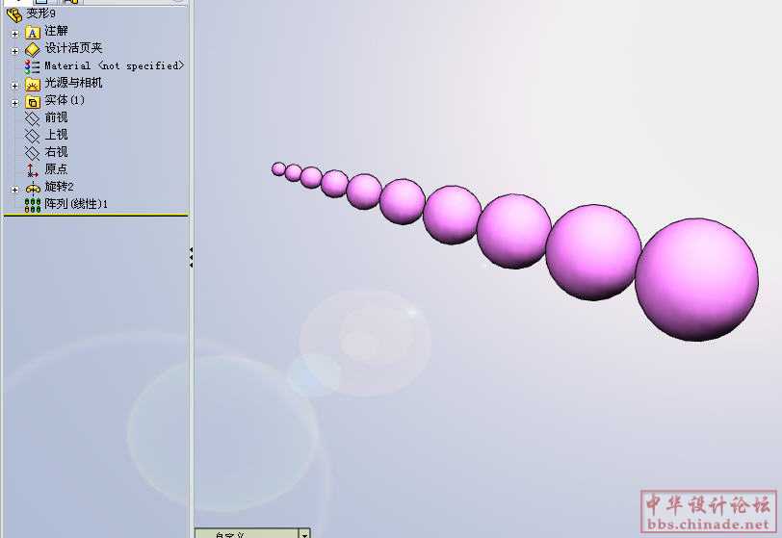Select the 变形9 root item

point(41,13)
